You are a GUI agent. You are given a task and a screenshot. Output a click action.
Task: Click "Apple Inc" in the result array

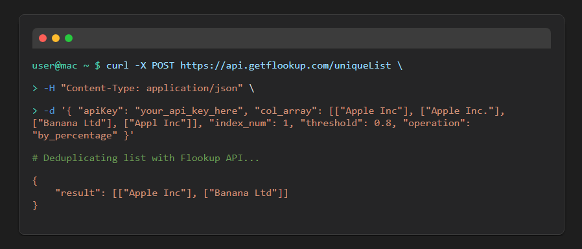(x=155, y=193)
